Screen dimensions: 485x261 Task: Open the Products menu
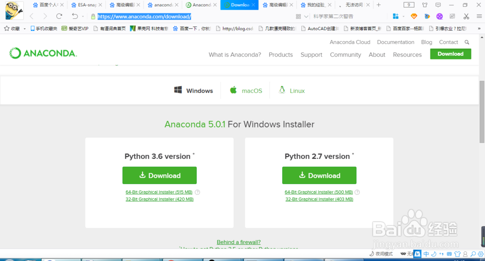[x=280, y=55]
